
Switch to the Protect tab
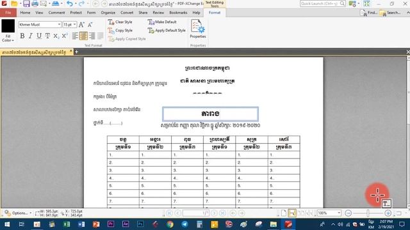point(76,13)
